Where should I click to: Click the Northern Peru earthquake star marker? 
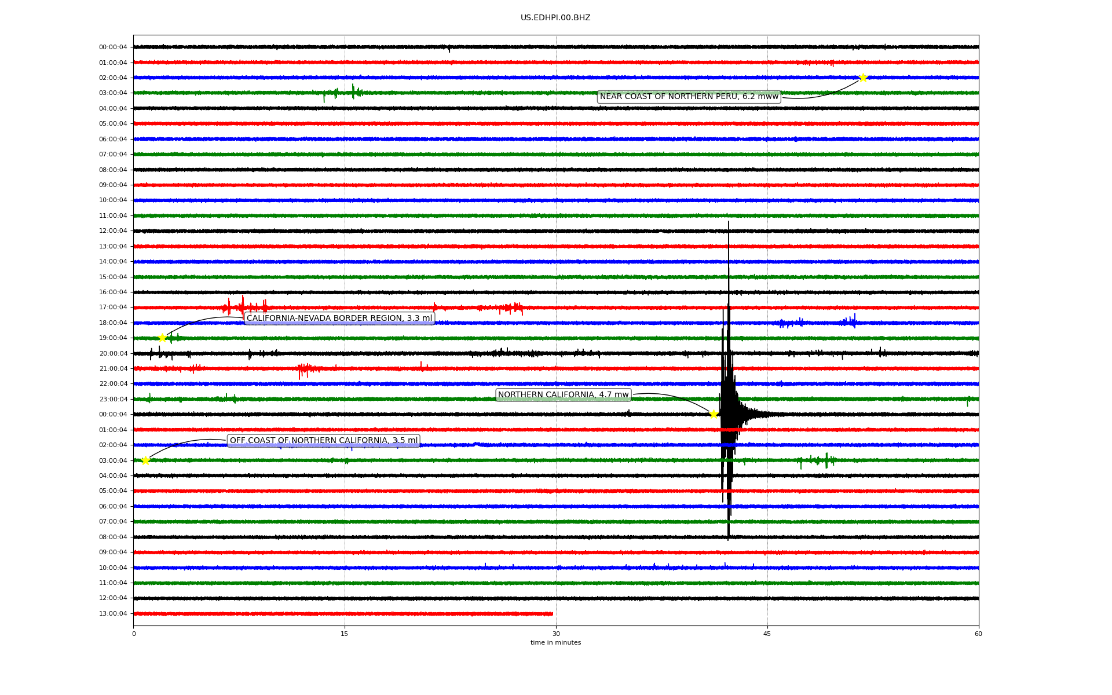coord(862,78)
